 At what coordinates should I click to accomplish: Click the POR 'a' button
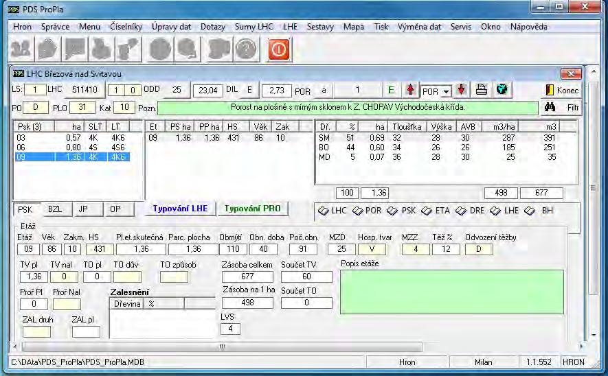324,90
